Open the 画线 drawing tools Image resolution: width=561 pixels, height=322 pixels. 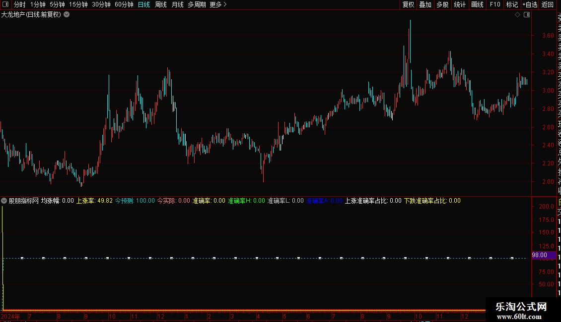point(477,4)
